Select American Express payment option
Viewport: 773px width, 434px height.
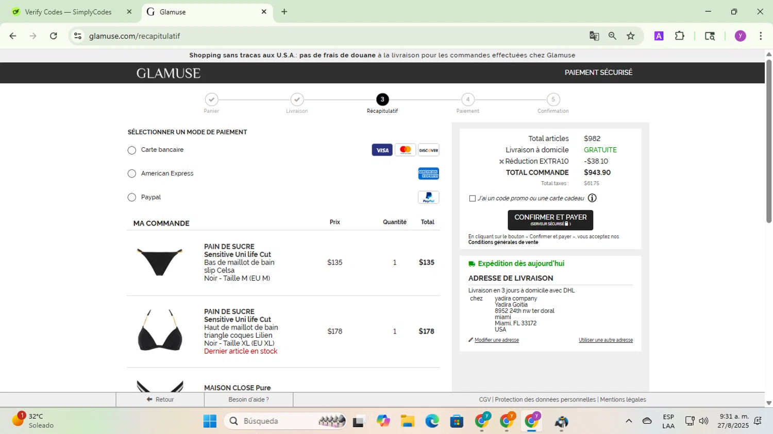point(132,174)
